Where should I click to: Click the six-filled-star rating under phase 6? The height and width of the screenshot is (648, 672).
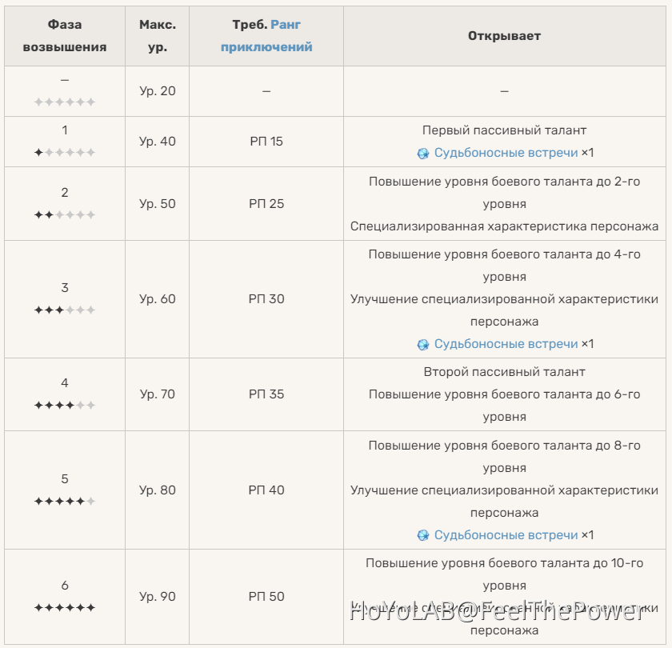coord(65,608)
